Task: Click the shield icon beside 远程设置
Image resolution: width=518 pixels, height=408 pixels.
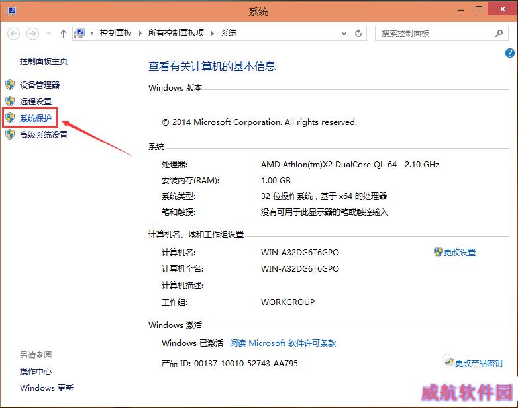Action: 10,101
